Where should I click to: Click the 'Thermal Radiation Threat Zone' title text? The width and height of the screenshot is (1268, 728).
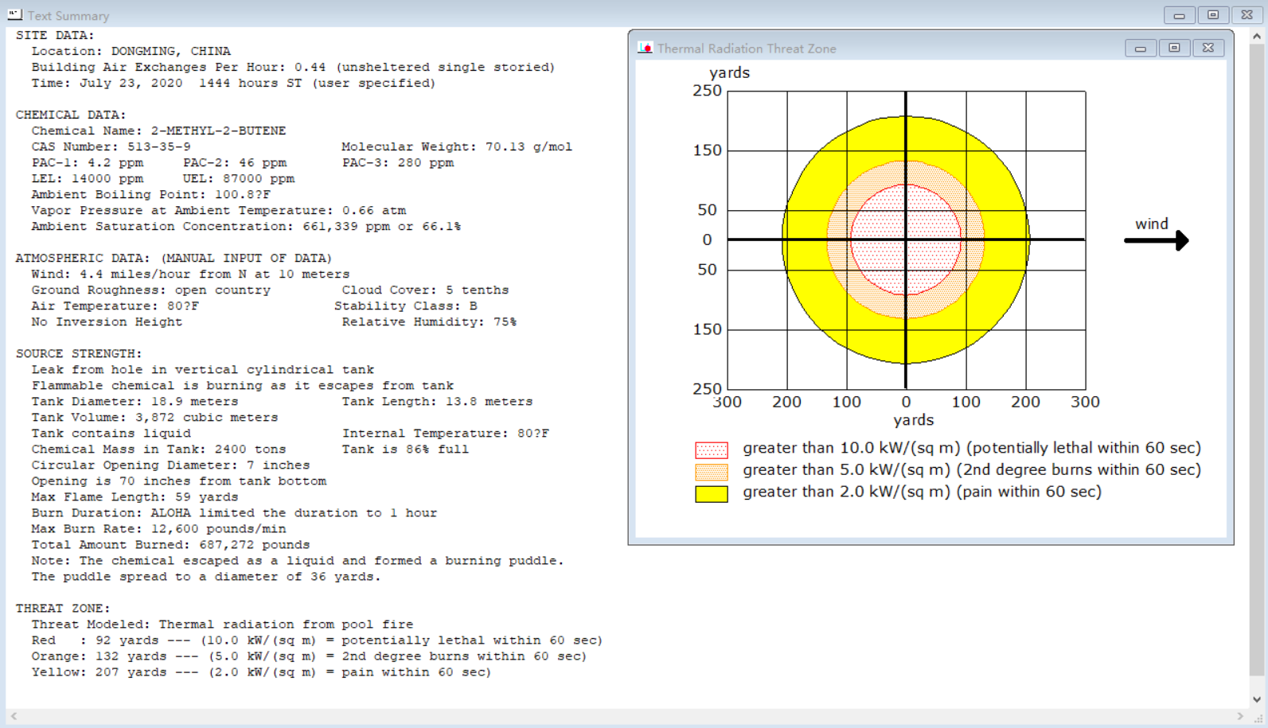click(x=747, y=49)
